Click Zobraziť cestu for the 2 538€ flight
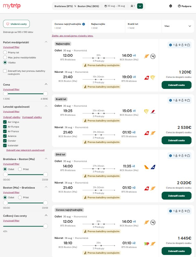196x257 pixels. click(177, 140)
